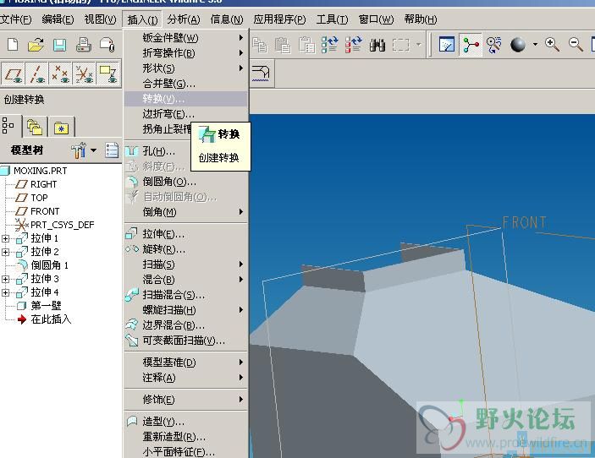Choose 旋转(R)... menu entry
Image resolution: width=595 pixels, height=458 pixels.
click(x=186, y=249)
